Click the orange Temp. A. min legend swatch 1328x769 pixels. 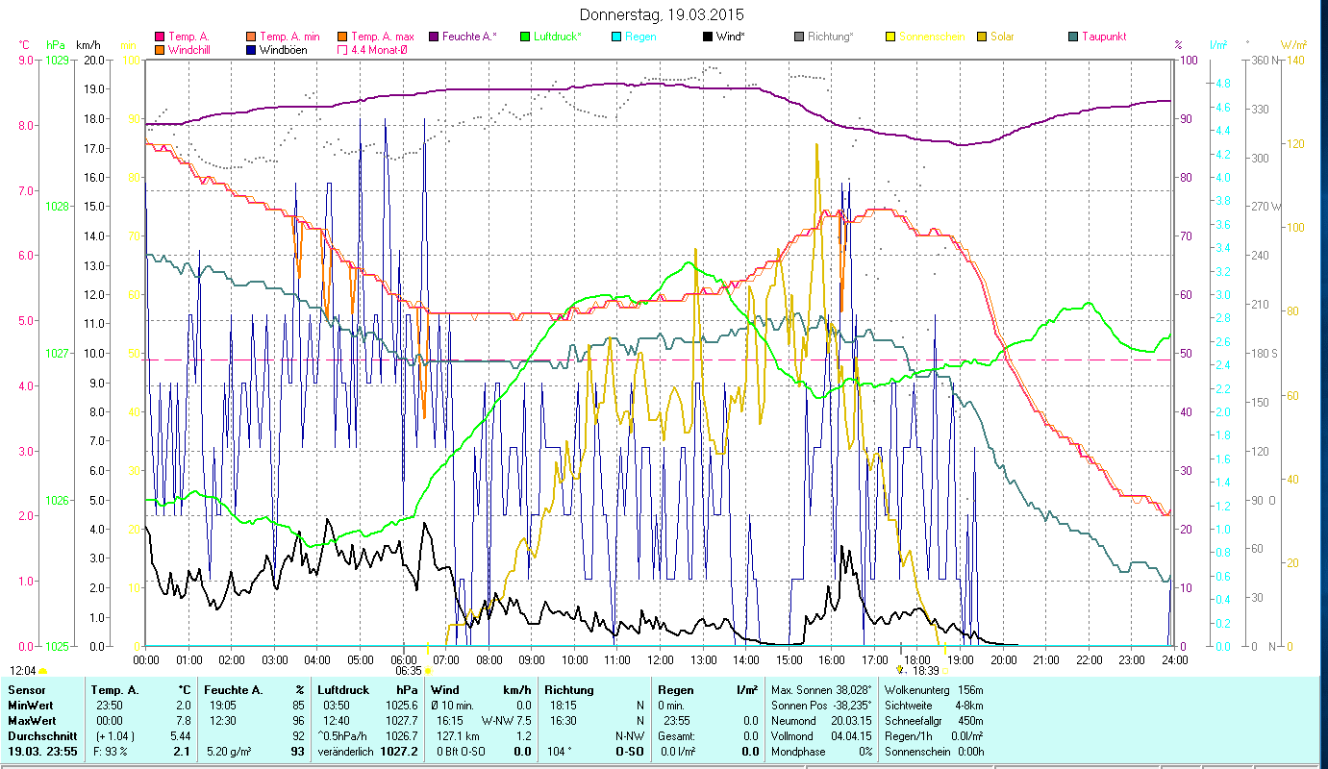252,37
